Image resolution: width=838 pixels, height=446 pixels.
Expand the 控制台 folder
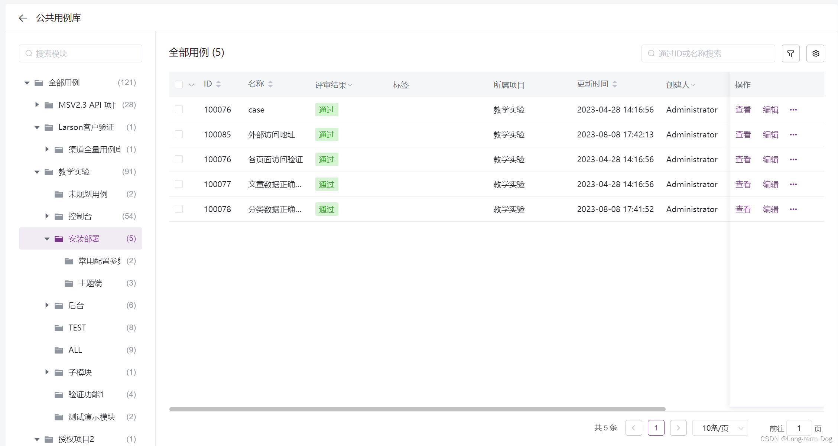coord(47,216)
